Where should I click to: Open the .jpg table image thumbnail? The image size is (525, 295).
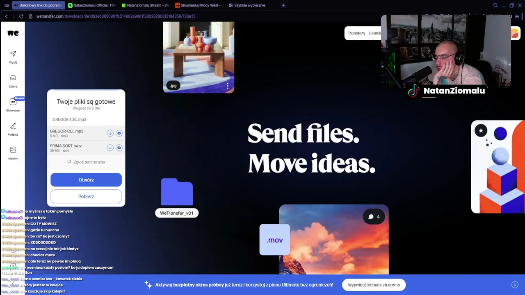click(199, 57)
